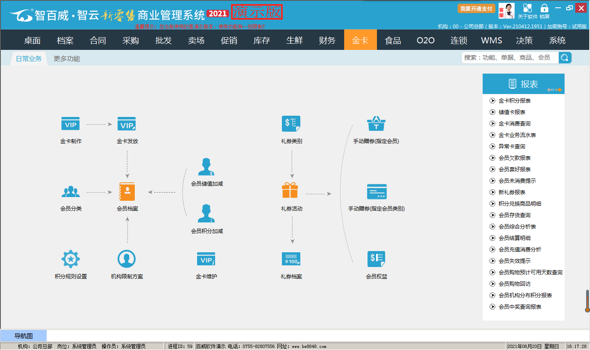Image resolution: width=590 pixels, height=350 pixels.
Task: Click the search input field
Action: tap(510, 58)
